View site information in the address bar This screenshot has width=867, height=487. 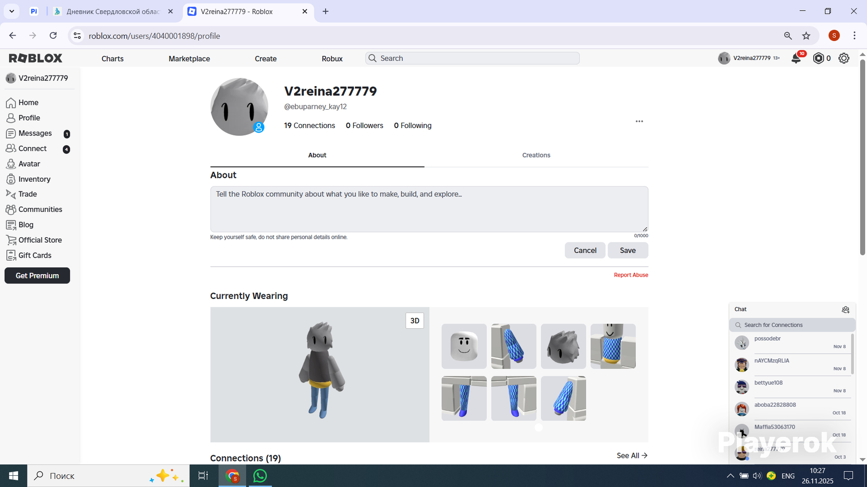(78, 36)
